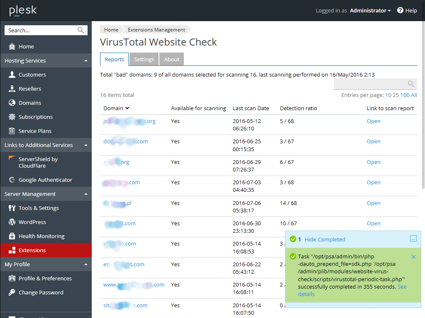
Task: Dismiss the completed task message
Action: point(413,257)
